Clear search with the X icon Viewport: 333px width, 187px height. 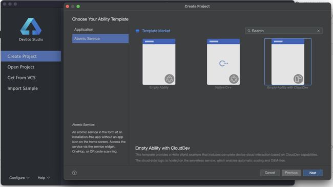(x=318, y=31)
